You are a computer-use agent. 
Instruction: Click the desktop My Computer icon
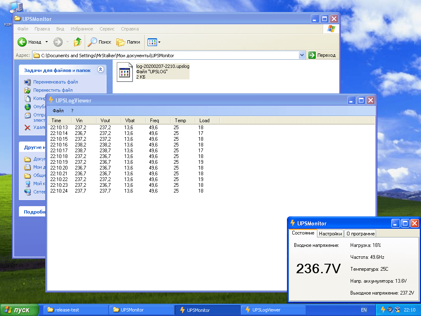pyautogui.click(x=15, y=7)
